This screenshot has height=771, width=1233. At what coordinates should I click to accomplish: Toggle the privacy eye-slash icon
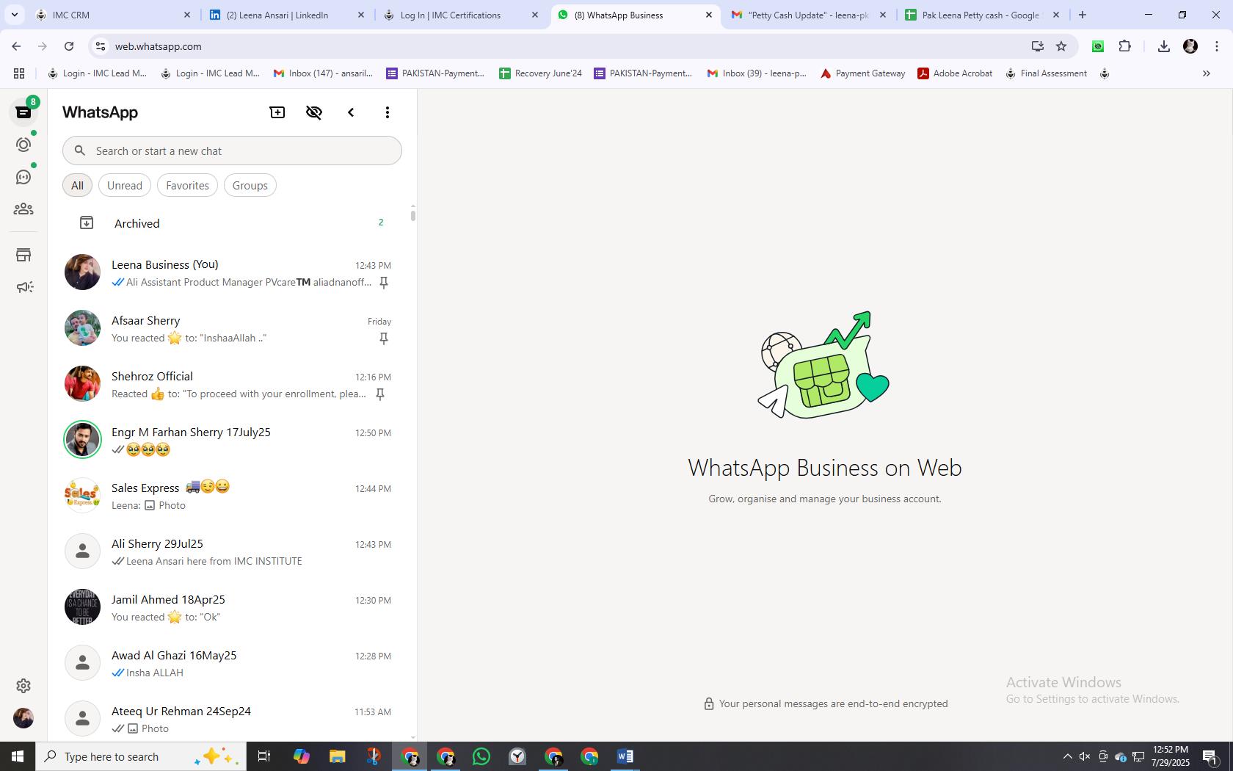(x=314, y=112)
